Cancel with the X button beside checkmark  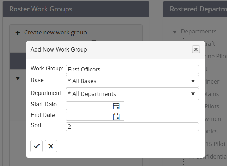(51, 146)
